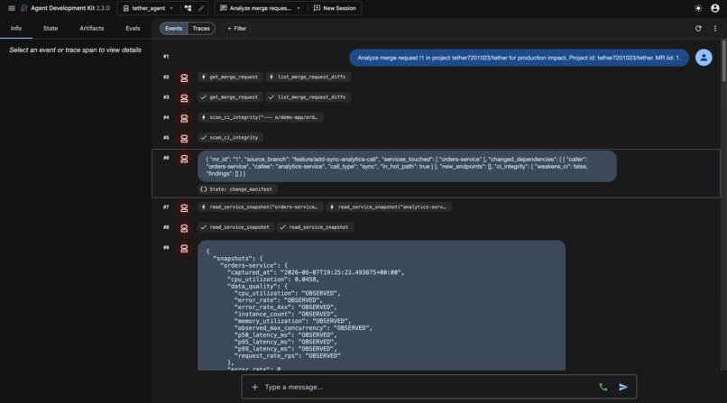Add a Filter to events
The height and width of the screenshot is (403, 727).
(x=236, y=28)
